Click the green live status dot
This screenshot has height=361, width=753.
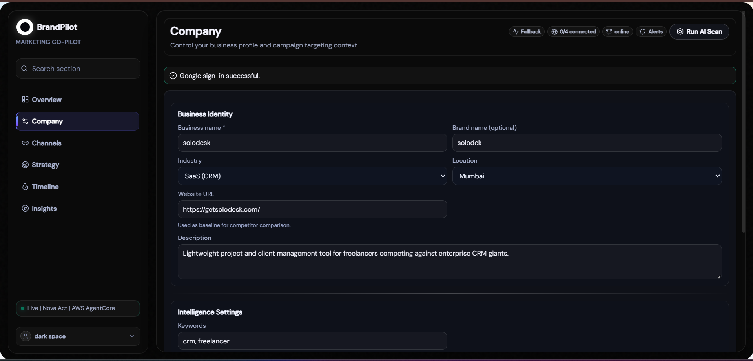coord(23,308)
